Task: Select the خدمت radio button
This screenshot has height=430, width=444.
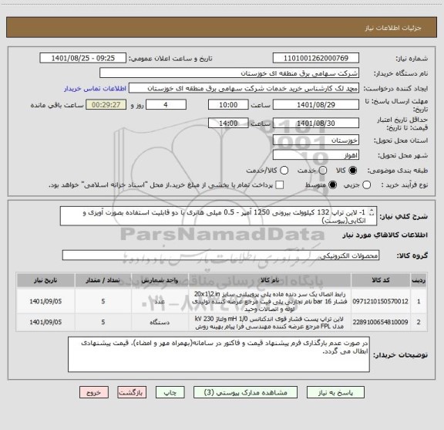Action: (323, 171)
